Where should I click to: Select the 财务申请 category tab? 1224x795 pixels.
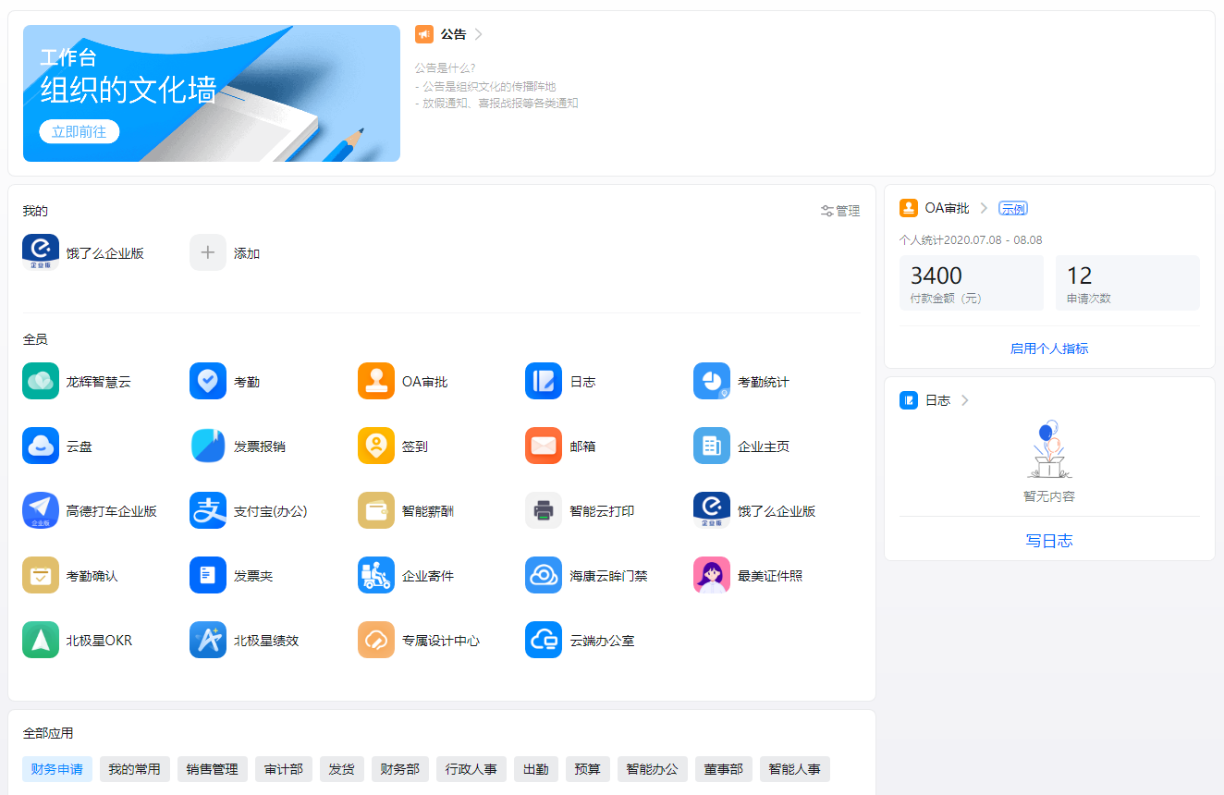click(57, 769)
